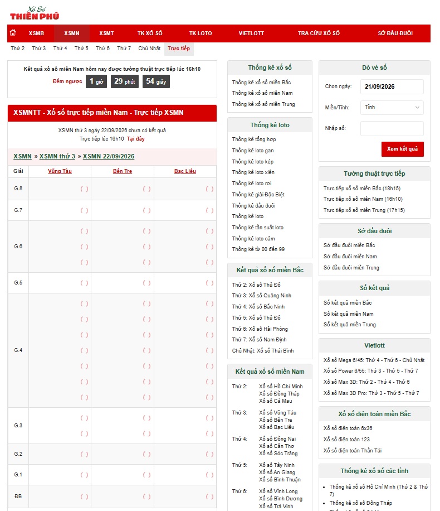The height and width of the screenshot is (511, 440).
Task: Switch to Thứ 4 tab
Action: 60,48
